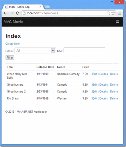Delete the Ghostbusters 3/13/1984 movie

click(114, 85)
